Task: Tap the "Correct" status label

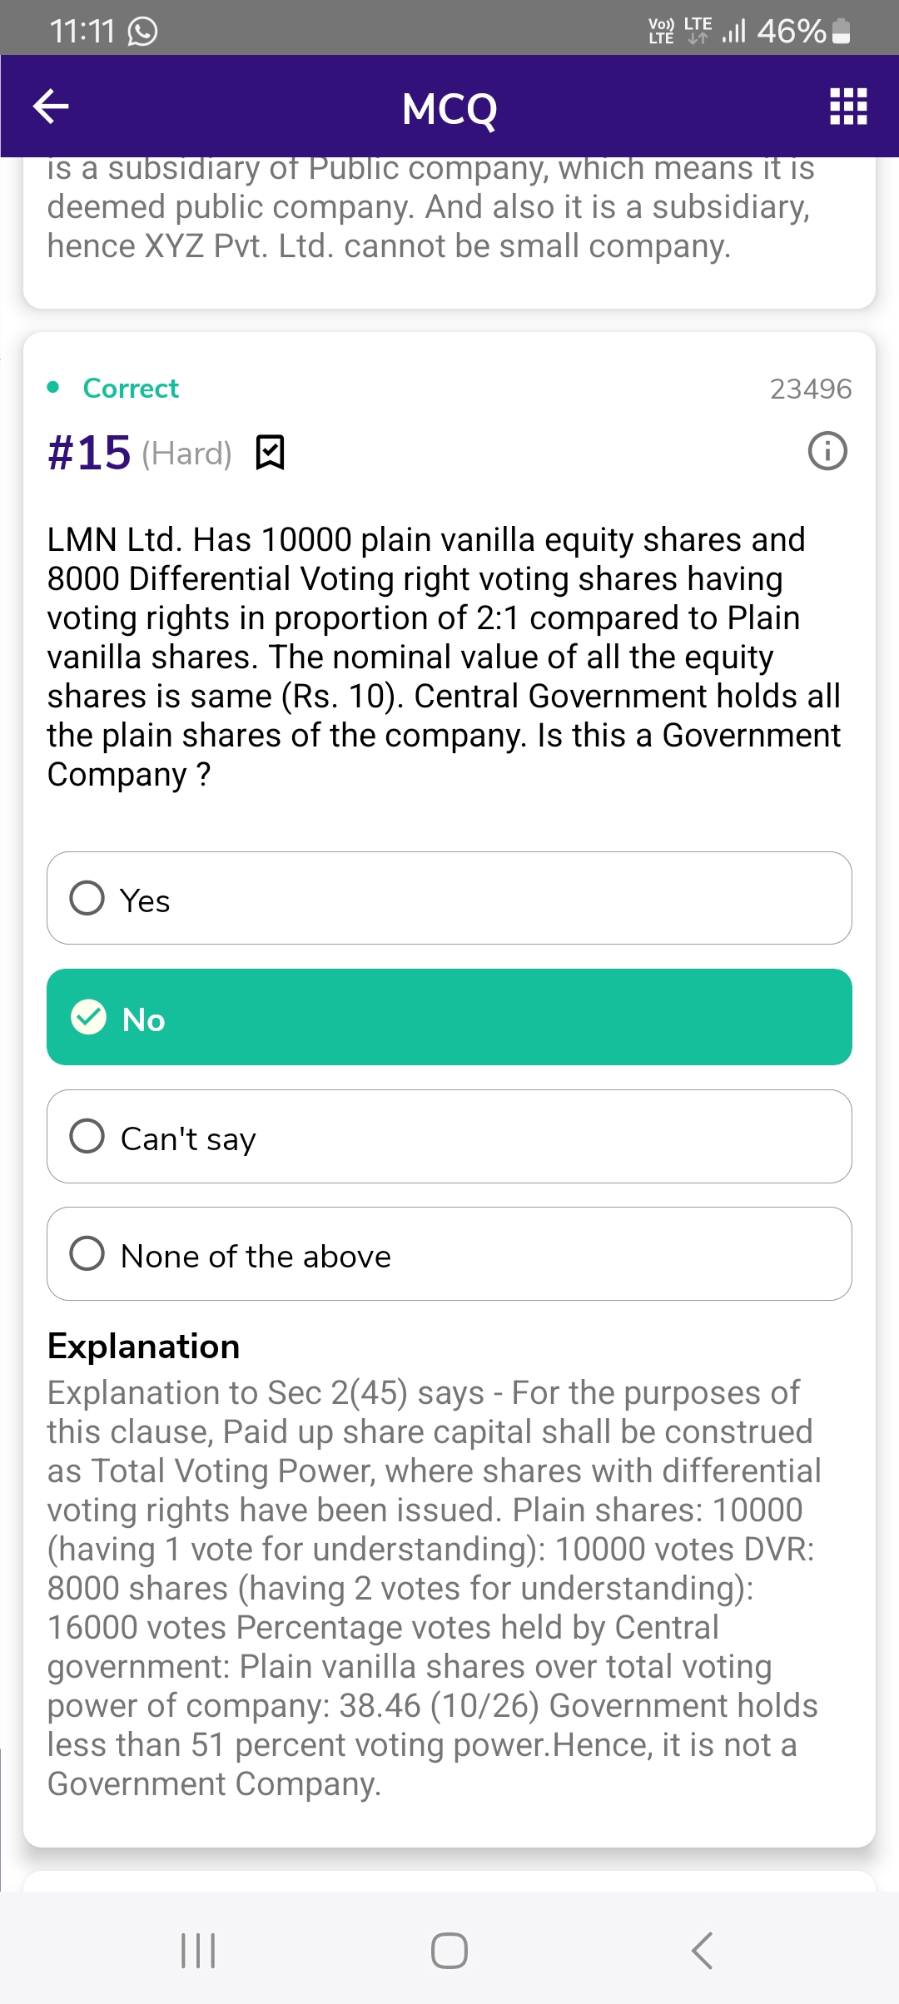Action: point(131,388)
